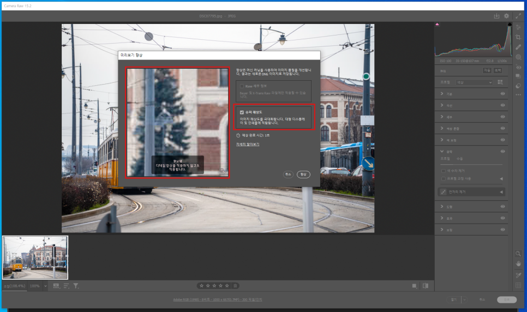Rate the photo three stars
This screenshot has height=312, width=527.
pos(214,286)
